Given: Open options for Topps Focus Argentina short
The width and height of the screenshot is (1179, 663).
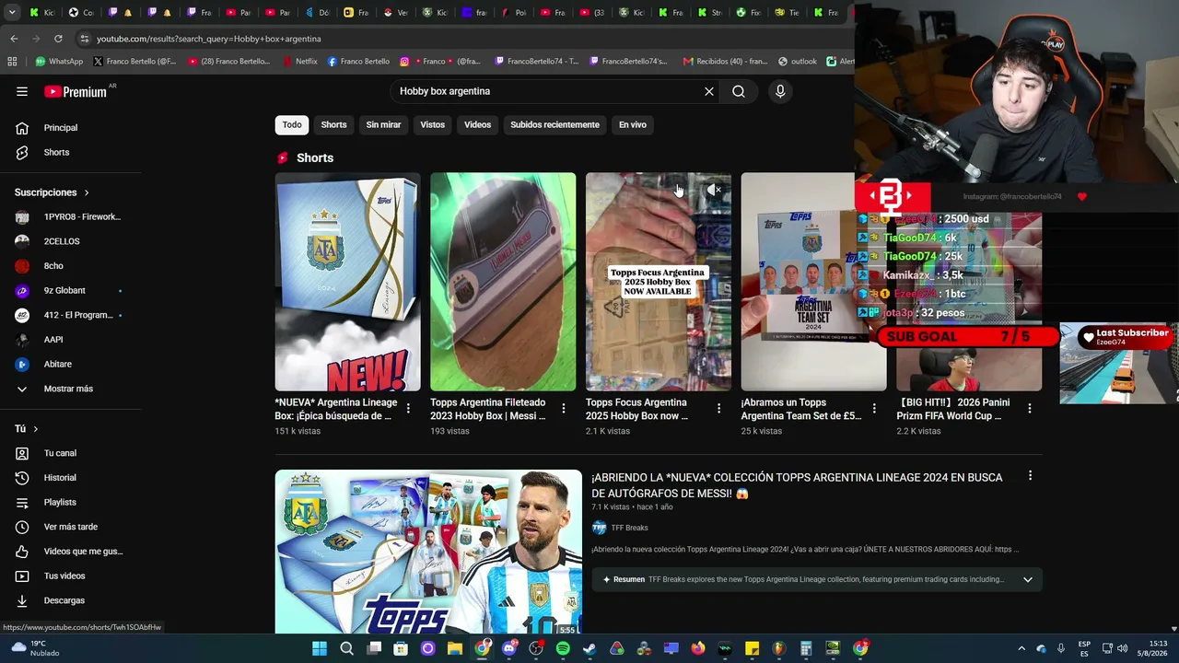Looking at the screenshot, I should [x=719, y=408].
